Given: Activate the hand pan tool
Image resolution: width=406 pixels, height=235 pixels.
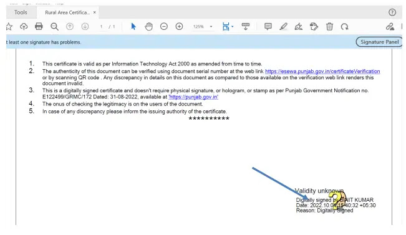Looking at the screenshot, I should 148,26.
